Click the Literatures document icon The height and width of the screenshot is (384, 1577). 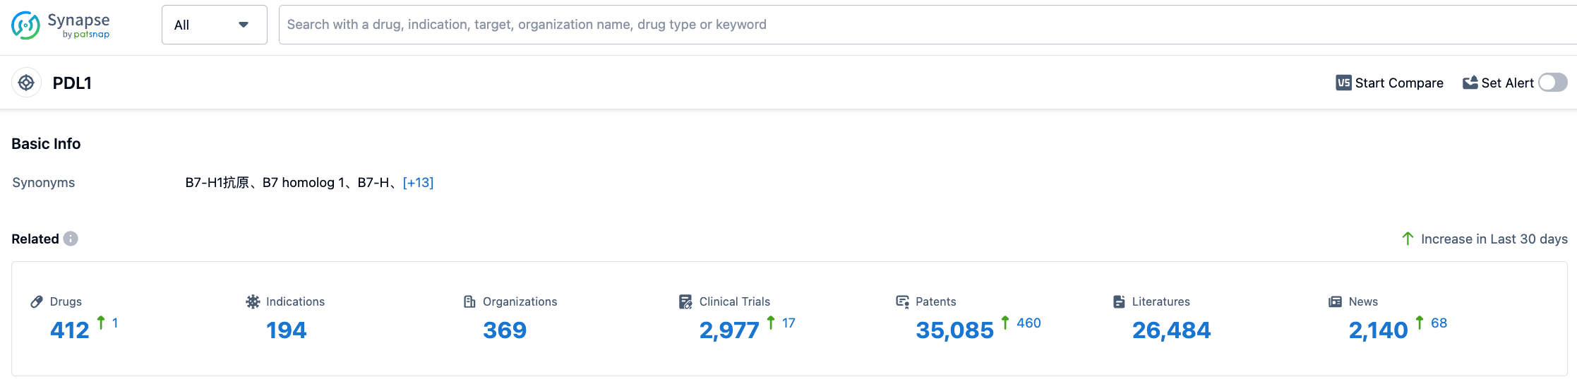coord(1119,302)
